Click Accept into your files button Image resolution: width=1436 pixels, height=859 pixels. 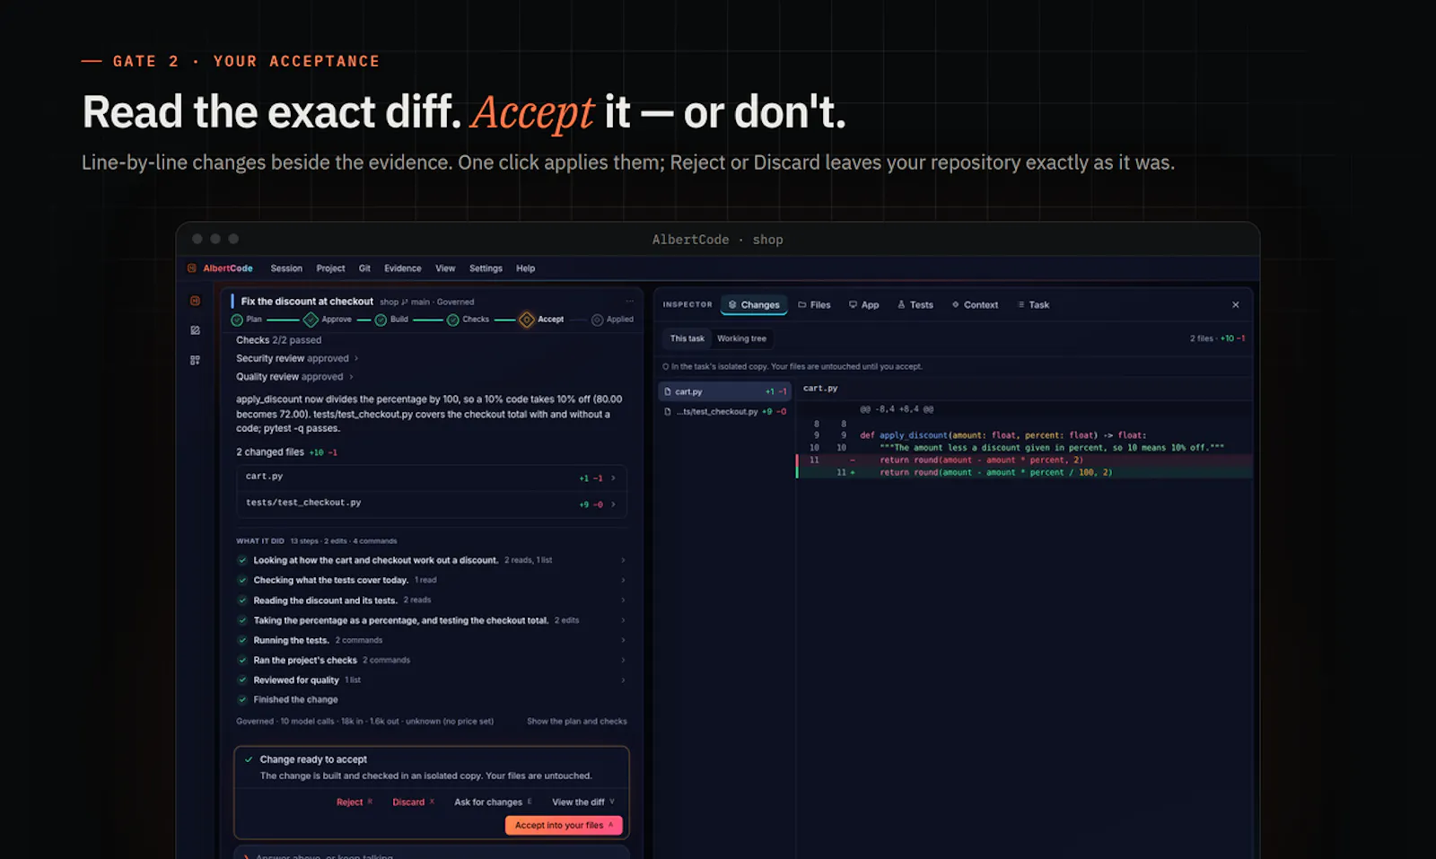click(564, 826)
